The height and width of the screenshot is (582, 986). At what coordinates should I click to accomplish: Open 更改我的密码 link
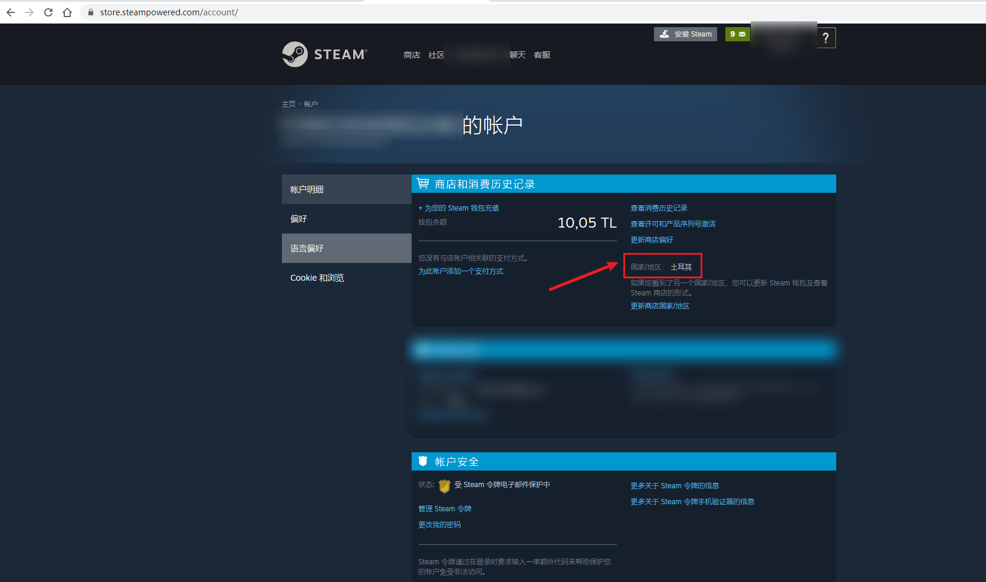(x=439, y=525)
